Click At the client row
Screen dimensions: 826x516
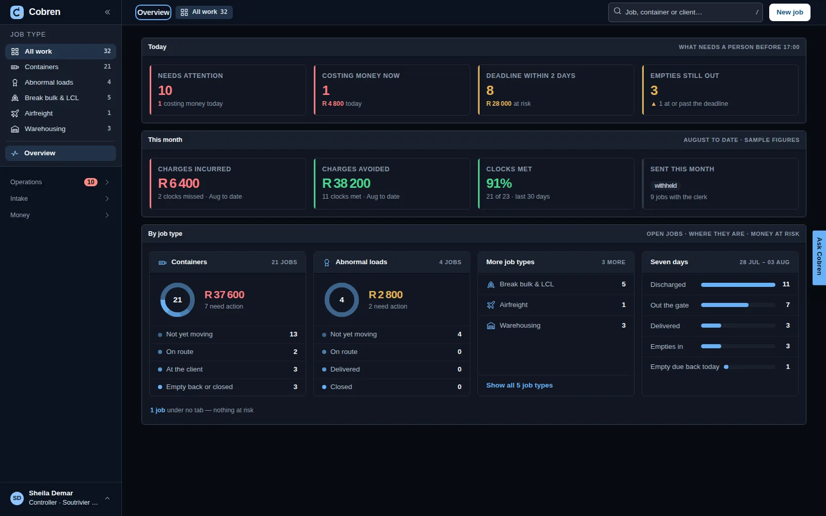(228, 369)
